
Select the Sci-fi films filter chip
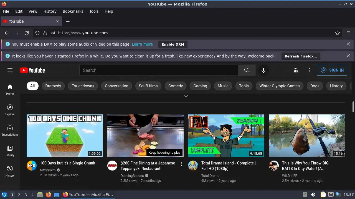point(148,86)
